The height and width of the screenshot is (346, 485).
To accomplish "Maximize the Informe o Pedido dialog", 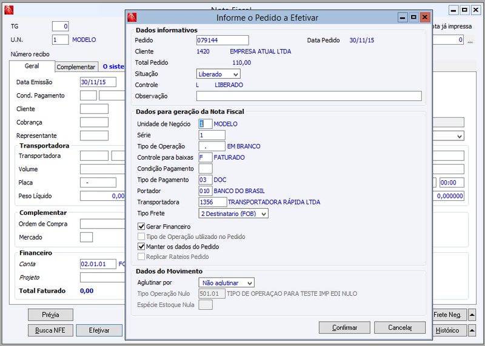I will [413, 18].
